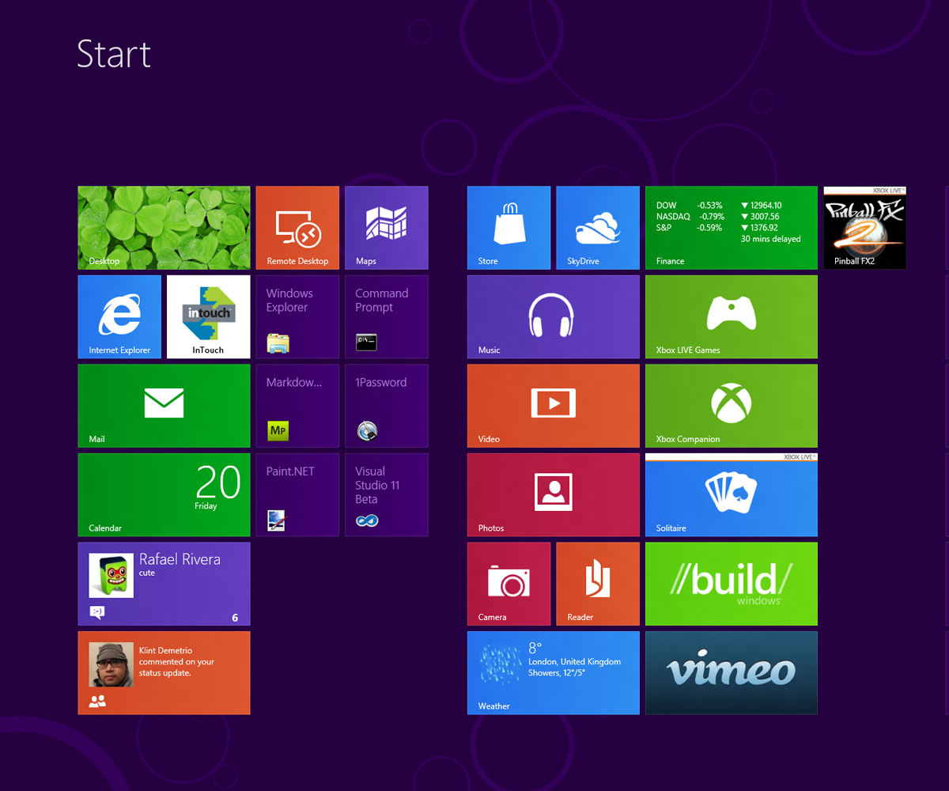Viewport: 949px width, 791px height.
Task: Launch the Xbox LIVE Games tile
Action: tap(731, 316)
